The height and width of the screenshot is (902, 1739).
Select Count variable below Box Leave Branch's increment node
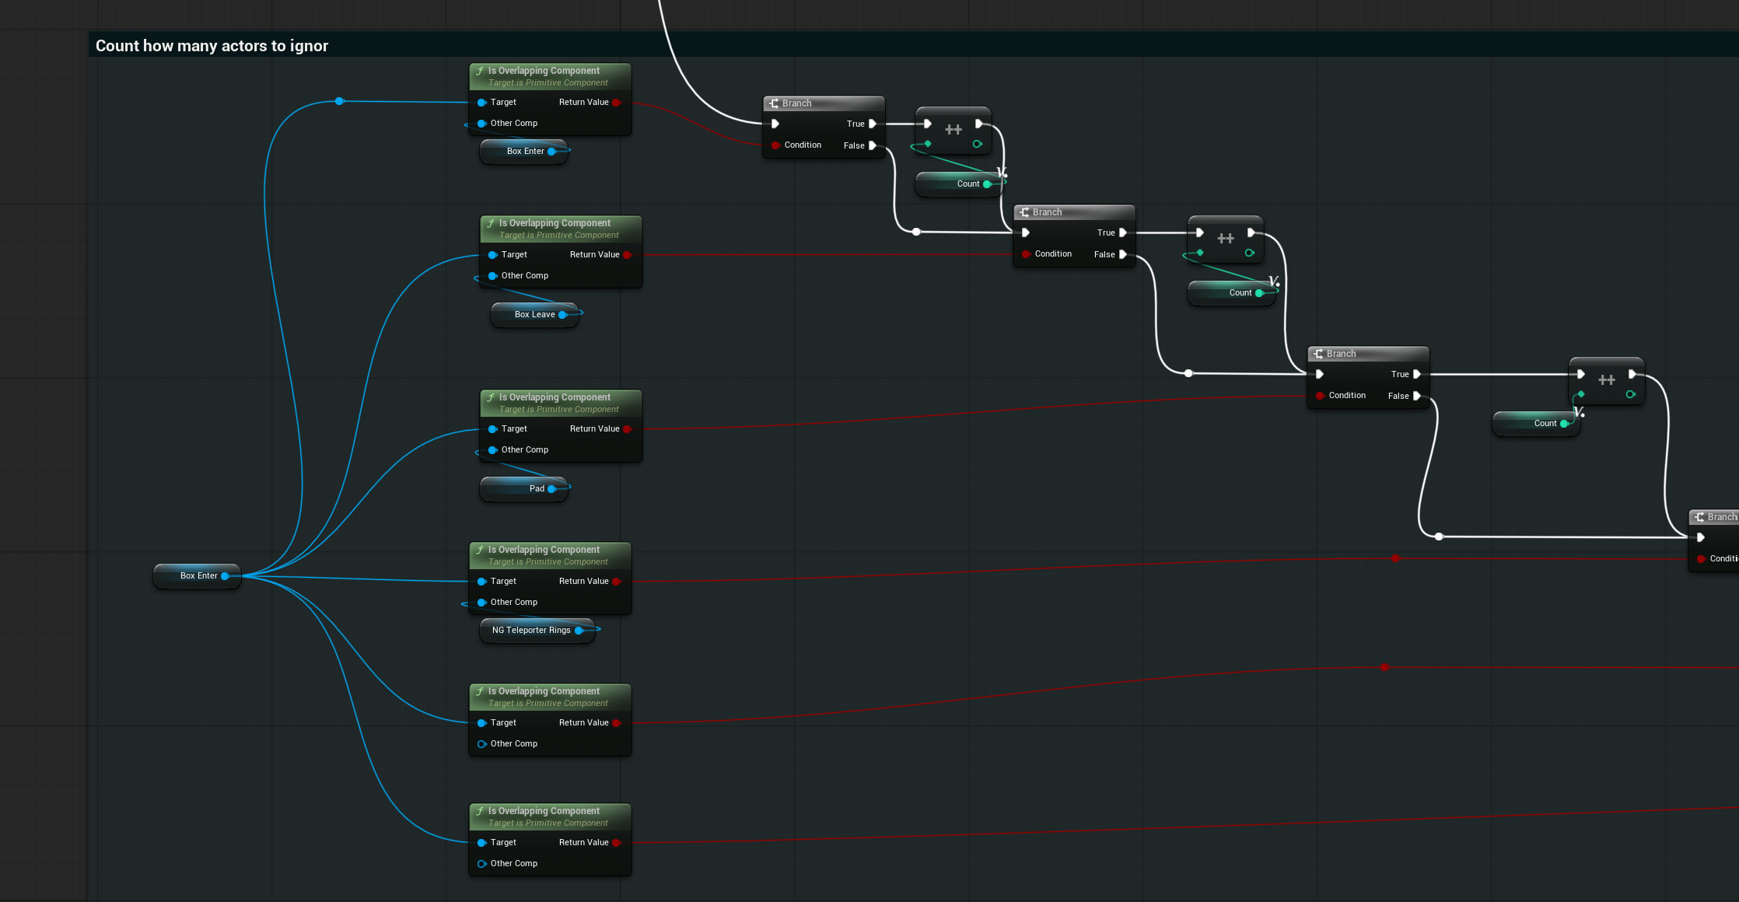point(1232,293)
